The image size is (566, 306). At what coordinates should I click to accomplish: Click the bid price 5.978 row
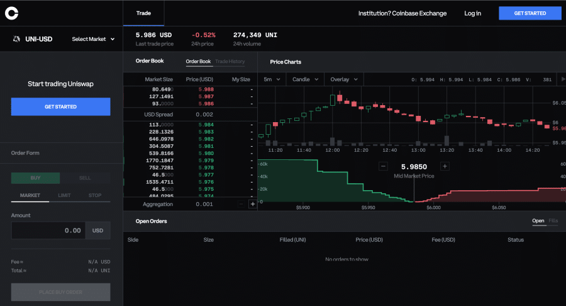[x=190, y=167]
